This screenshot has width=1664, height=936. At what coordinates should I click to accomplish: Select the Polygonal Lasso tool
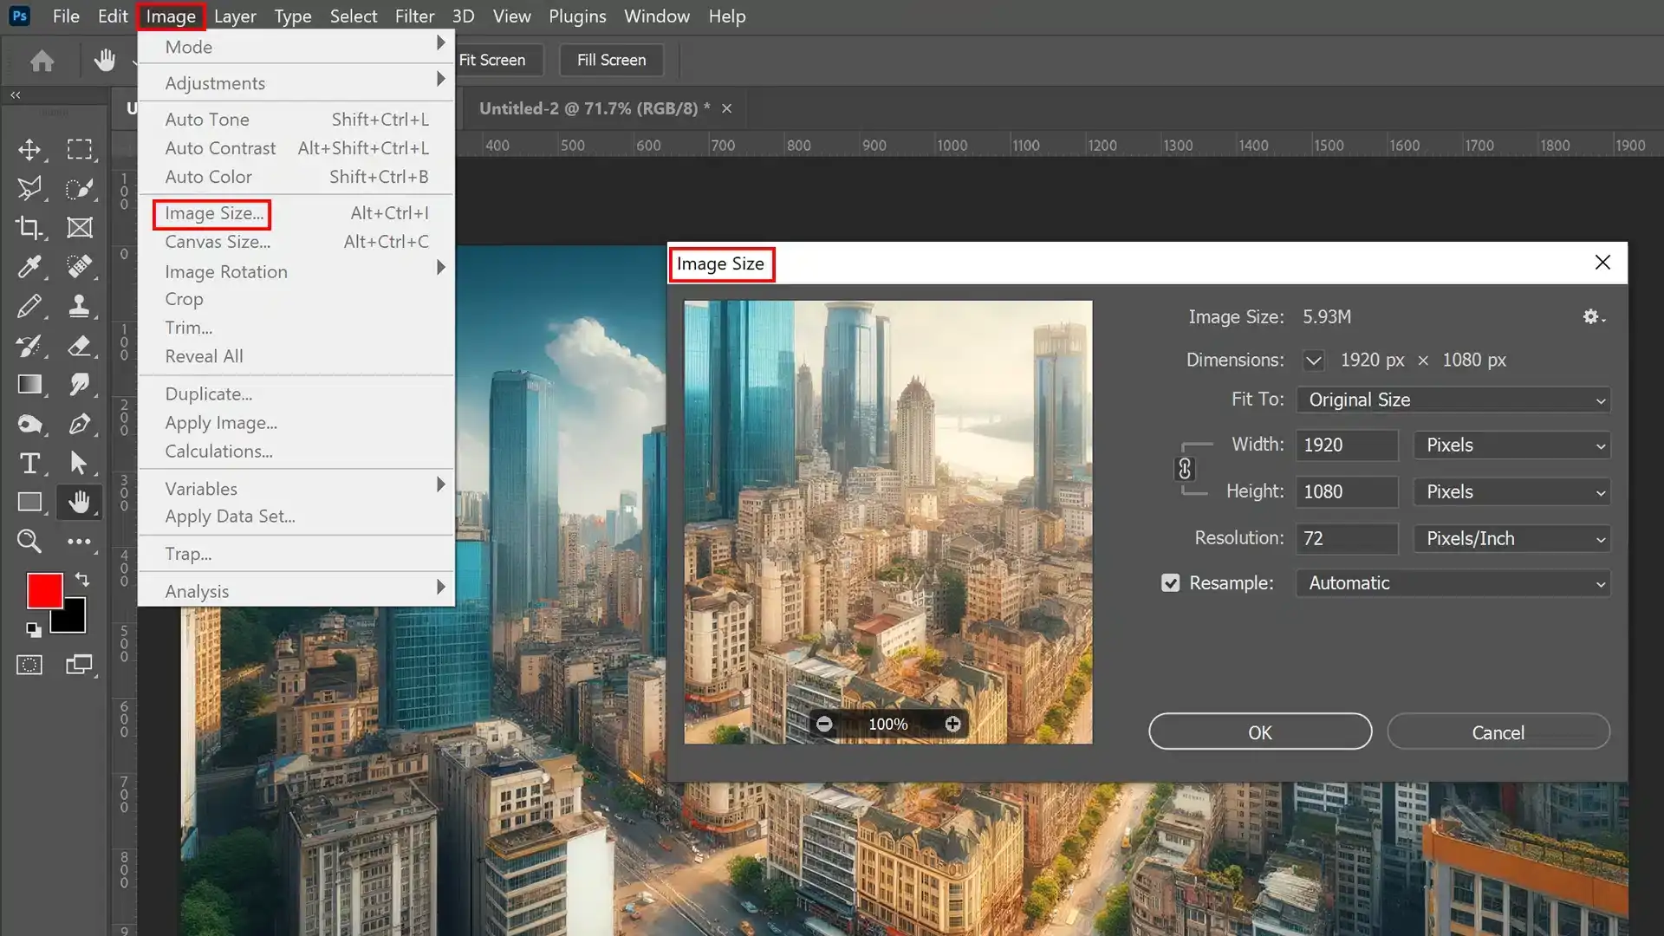(x=29, y=188)
